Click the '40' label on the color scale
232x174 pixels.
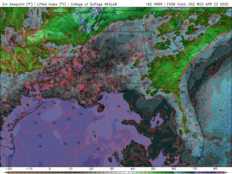[133, 169]
